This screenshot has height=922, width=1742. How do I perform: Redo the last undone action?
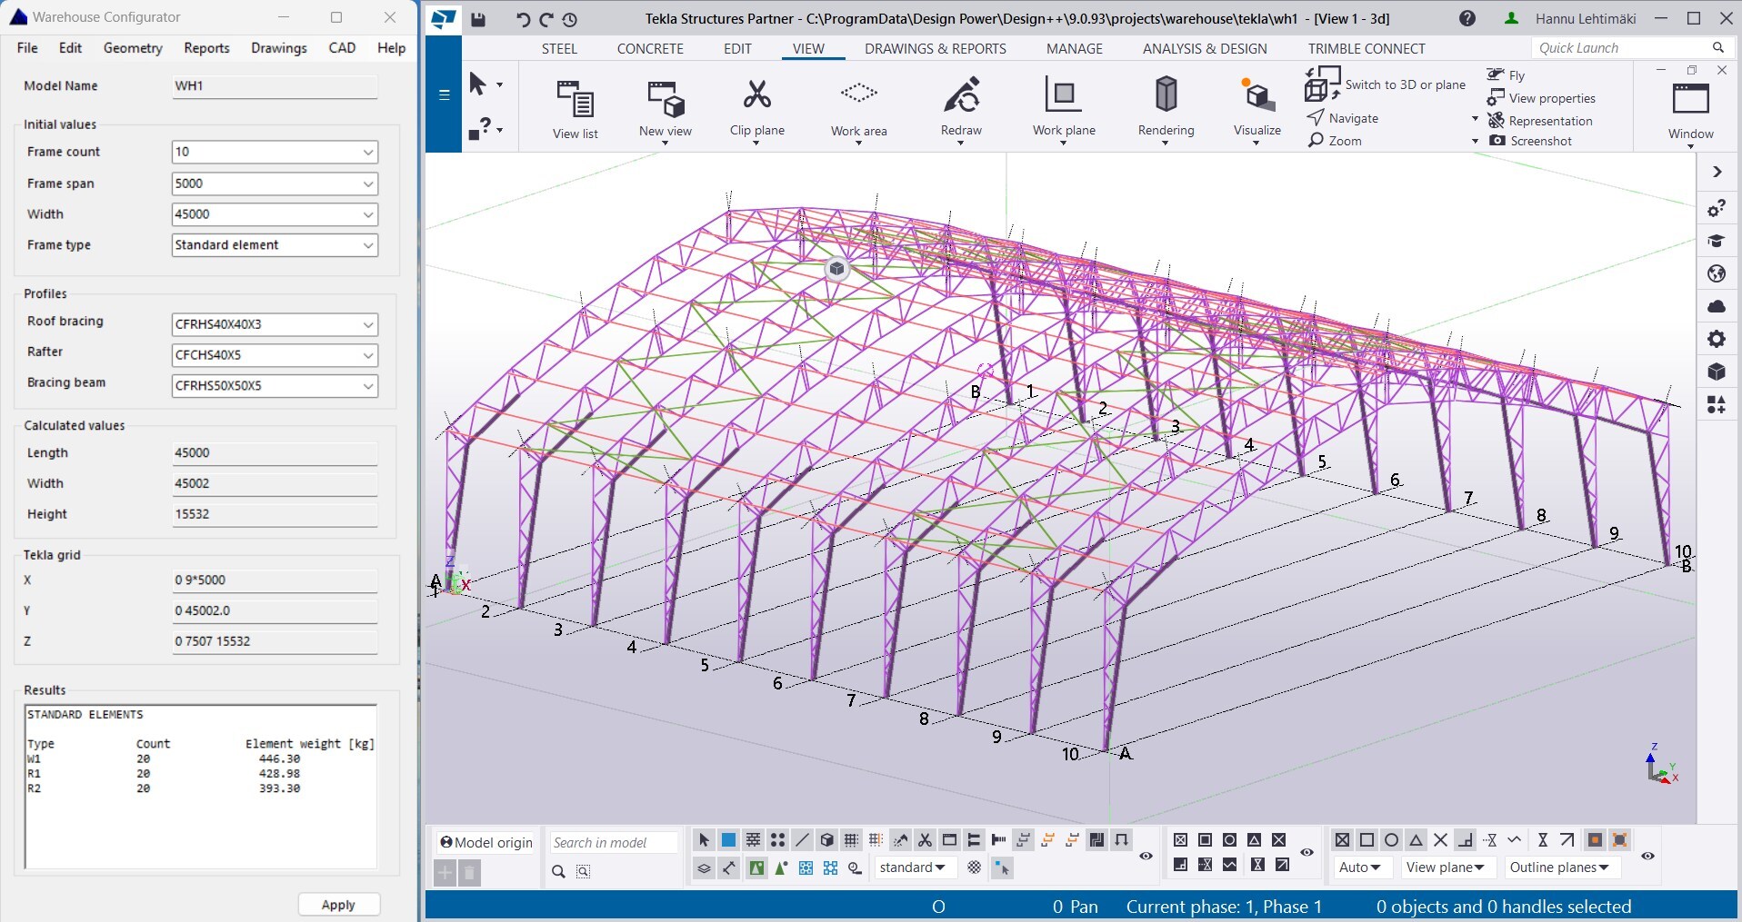pos(546,19)
